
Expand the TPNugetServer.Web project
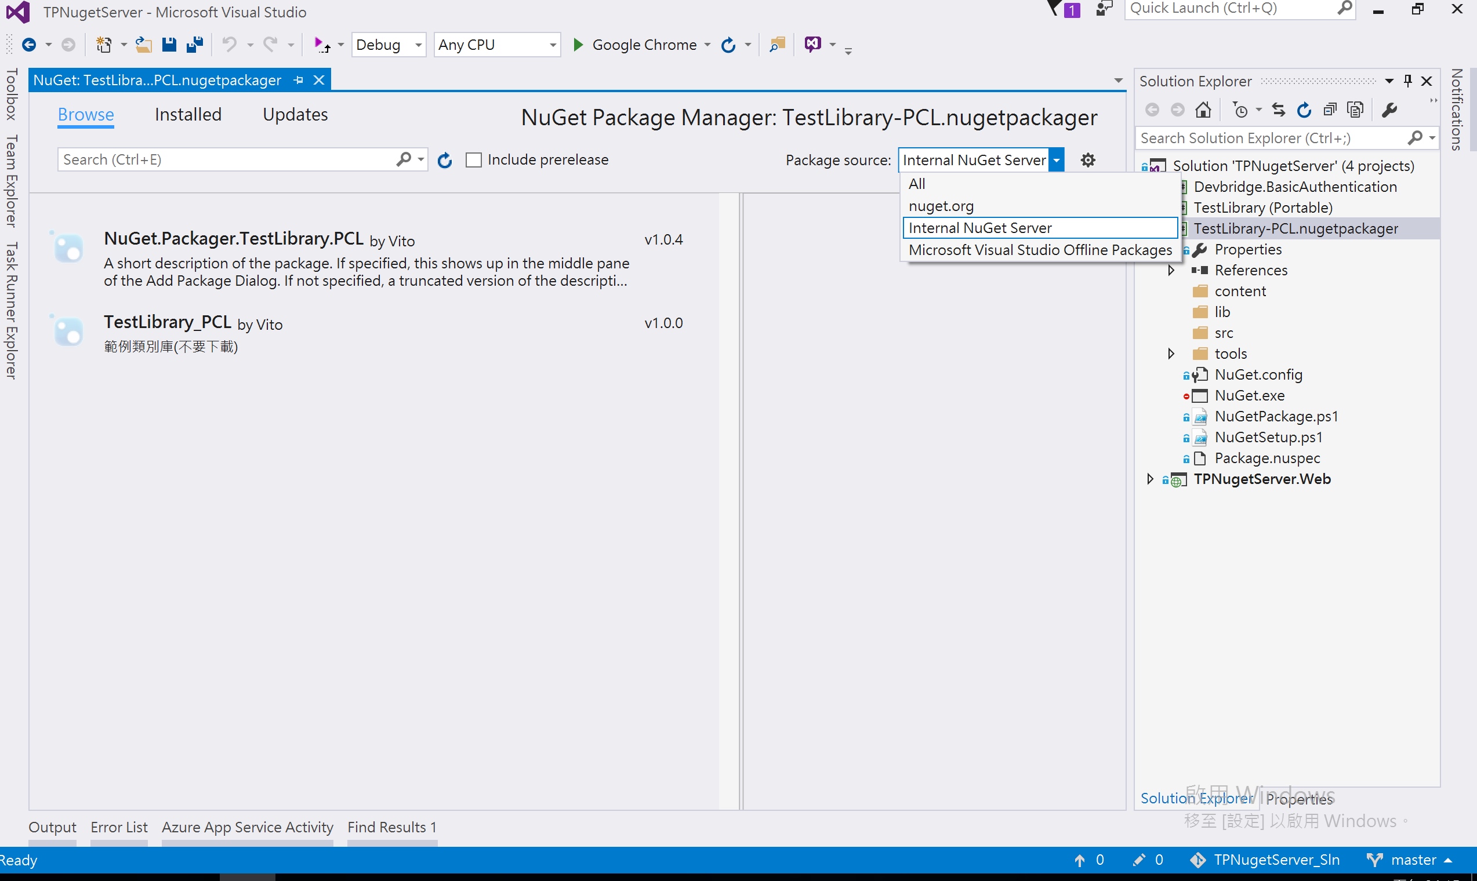pos(1150,479)
